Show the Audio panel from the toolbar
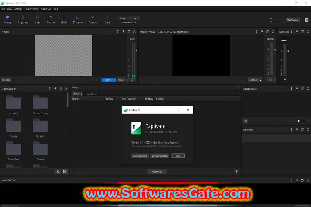 click(64, 19)
